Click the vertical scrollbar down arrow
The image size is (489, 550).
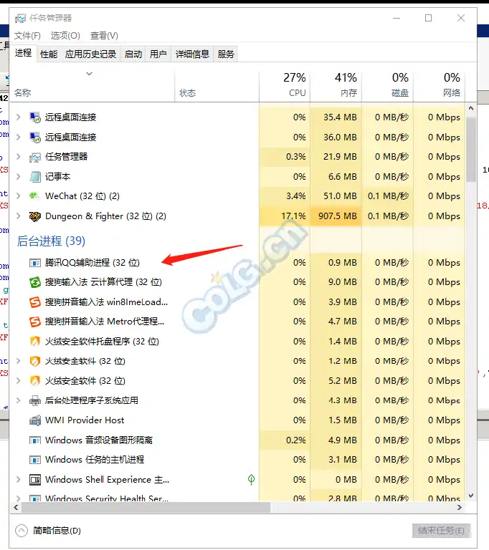click(x=471, y=496)
